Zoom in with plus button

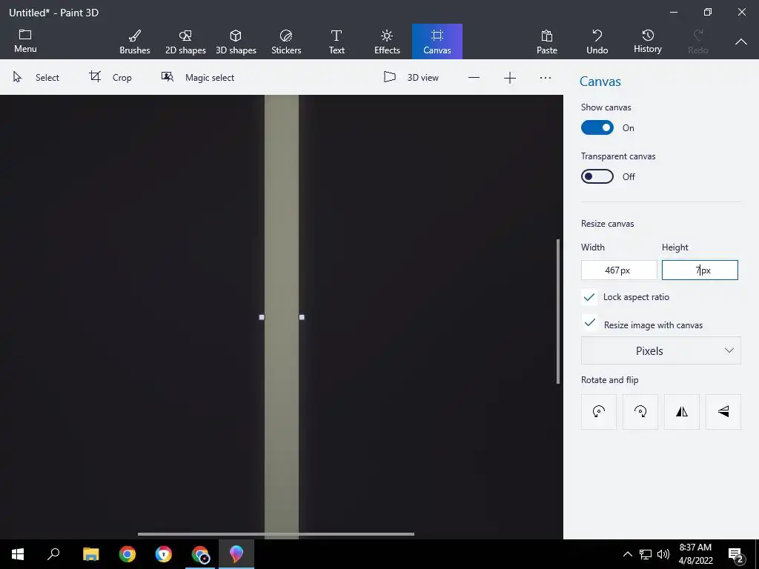[x=510, y=77]
